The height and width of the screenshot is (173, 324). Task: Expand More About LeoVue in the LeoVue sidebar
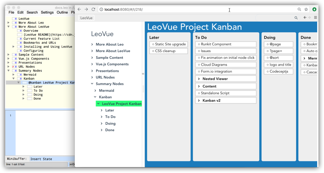pyautogui.click(x=92, y=51)
